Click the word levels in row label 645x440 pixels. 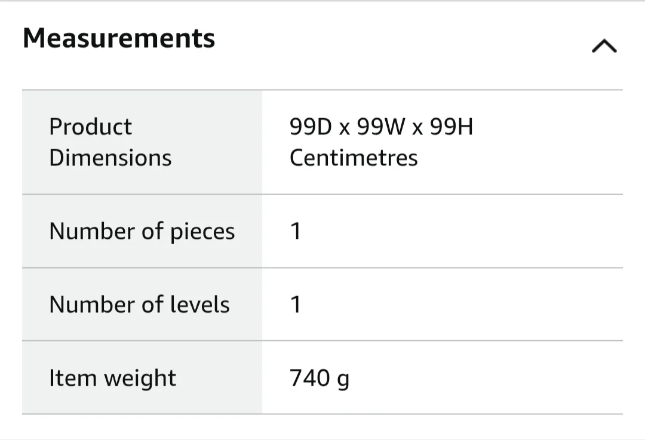[x=200, y=304]
